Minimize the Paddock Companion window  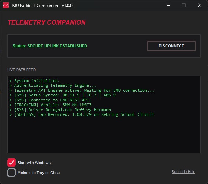point(168,5)
